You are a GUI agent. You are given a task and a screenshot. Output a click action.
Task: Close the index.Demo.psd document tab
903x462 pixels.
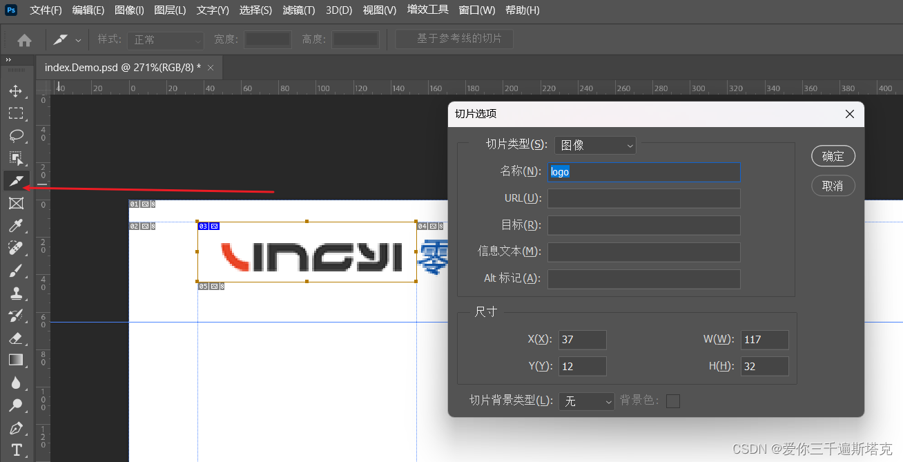pyautogui.click(x=211, y=68)
